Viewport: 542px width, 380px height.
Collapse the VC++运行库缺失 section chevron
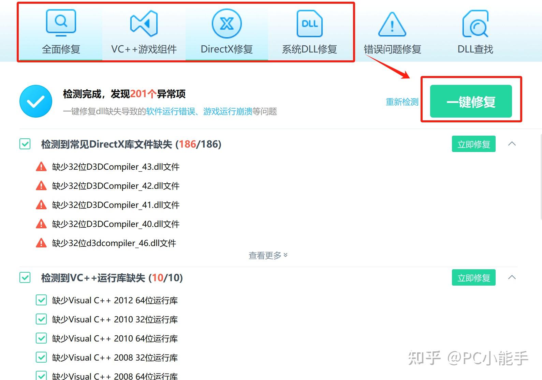point(512,277)
